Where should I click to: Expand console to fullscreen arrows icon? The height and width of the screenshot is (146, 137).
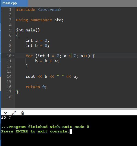(x=14, y=113)
